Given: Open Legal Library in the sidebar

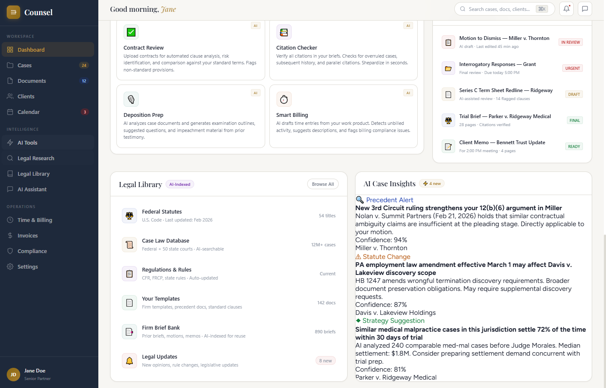Looking at the screenshot, I should click(48, 174).
